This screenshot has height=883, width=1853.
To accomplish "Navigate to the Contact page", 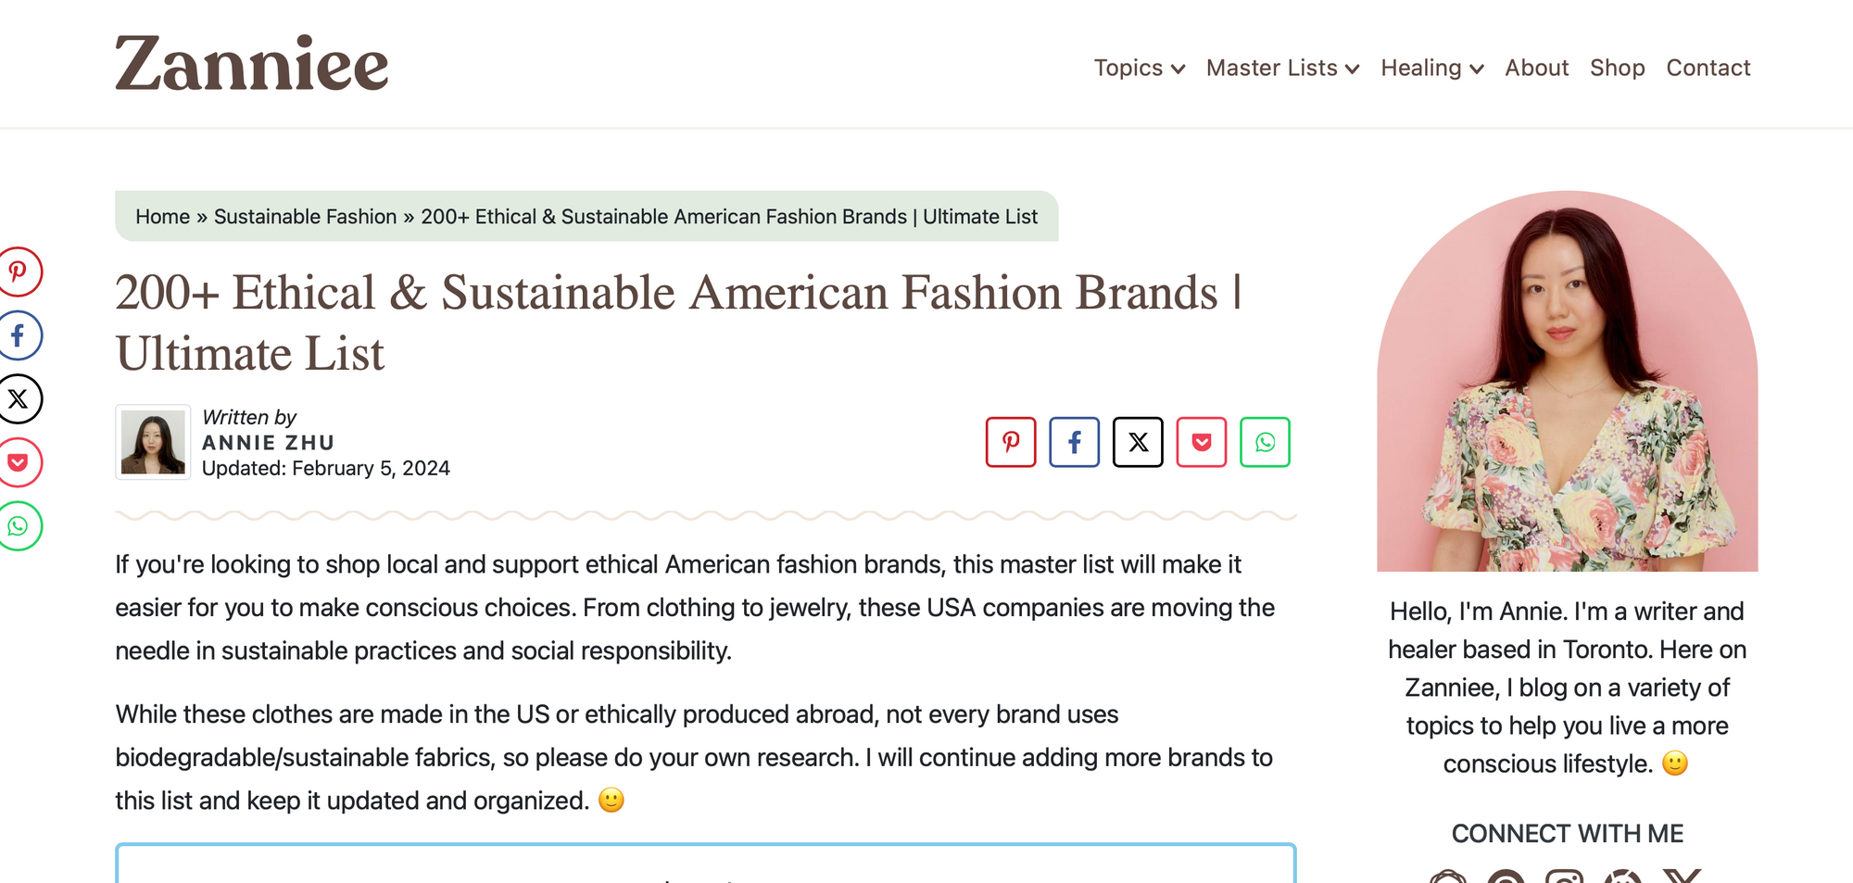I will [x=1708, y=68].
